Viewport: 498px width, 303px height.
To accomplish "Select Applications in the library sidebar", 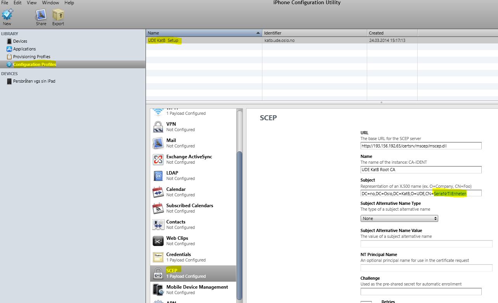I will click(24, 49).
